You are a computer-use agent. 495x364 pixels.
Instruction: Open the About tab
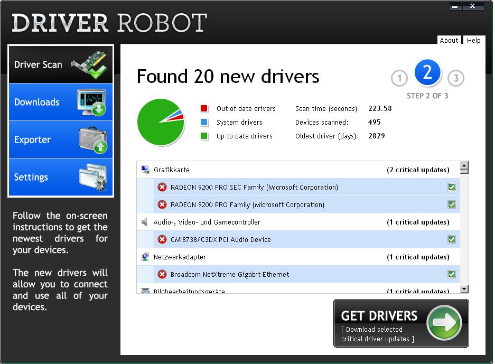coord(449,40)
